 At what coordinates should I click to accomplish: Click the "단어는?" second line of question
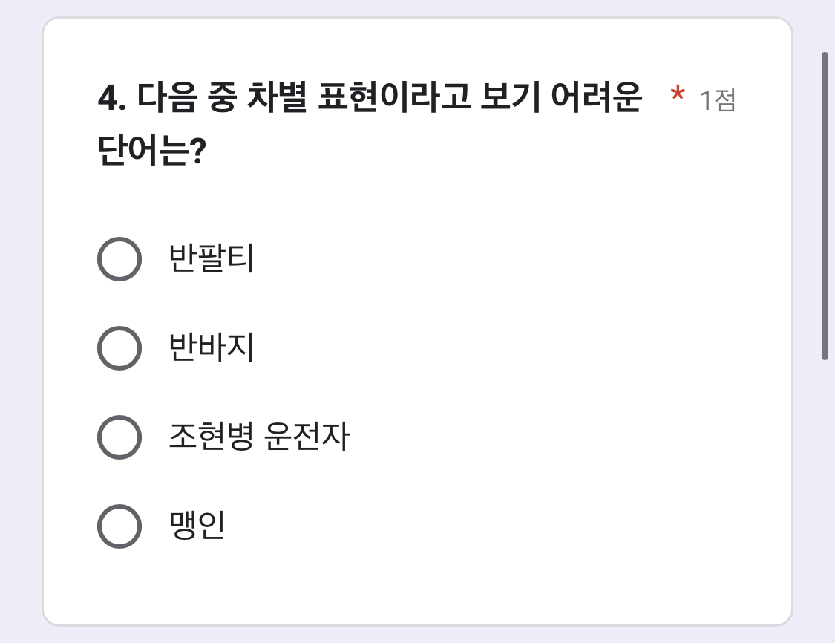coord(151,153)
